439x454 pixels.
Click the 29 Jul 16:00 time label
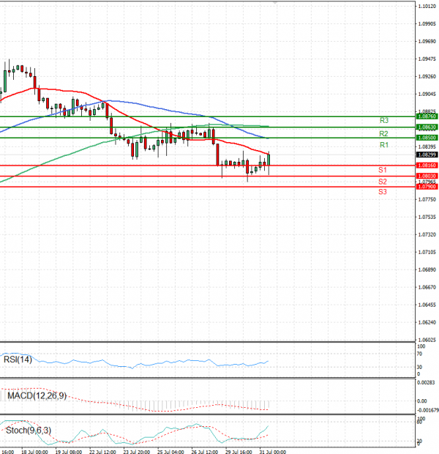[239, 452]
